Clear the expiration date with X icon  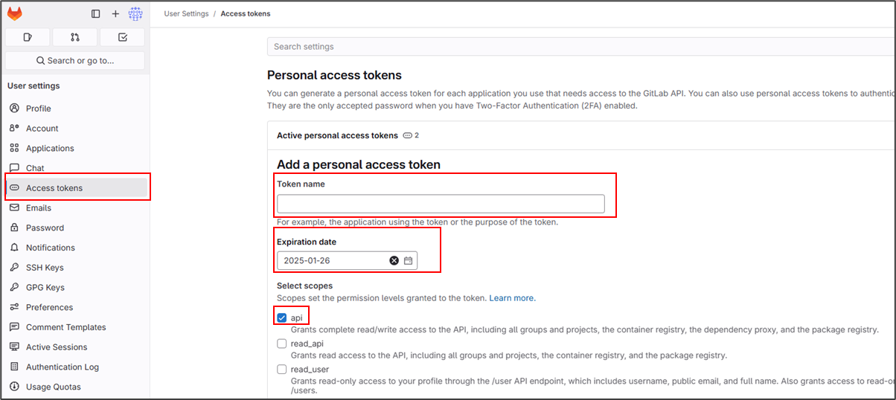point(394,260)
